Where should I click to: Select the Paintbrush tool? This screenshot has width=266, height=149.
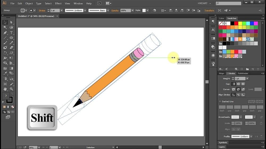point(5,43)
